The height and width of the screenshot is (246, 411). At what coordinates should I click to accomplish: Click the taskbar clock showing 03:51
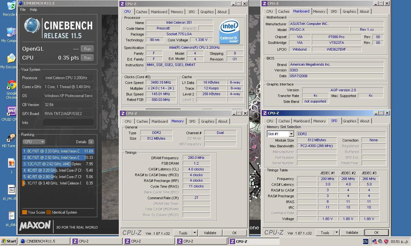[x=399, y=242]
